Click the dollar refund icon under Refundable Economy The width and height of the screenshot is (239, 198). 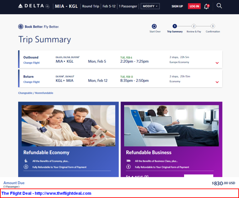(x=26, y=167)
